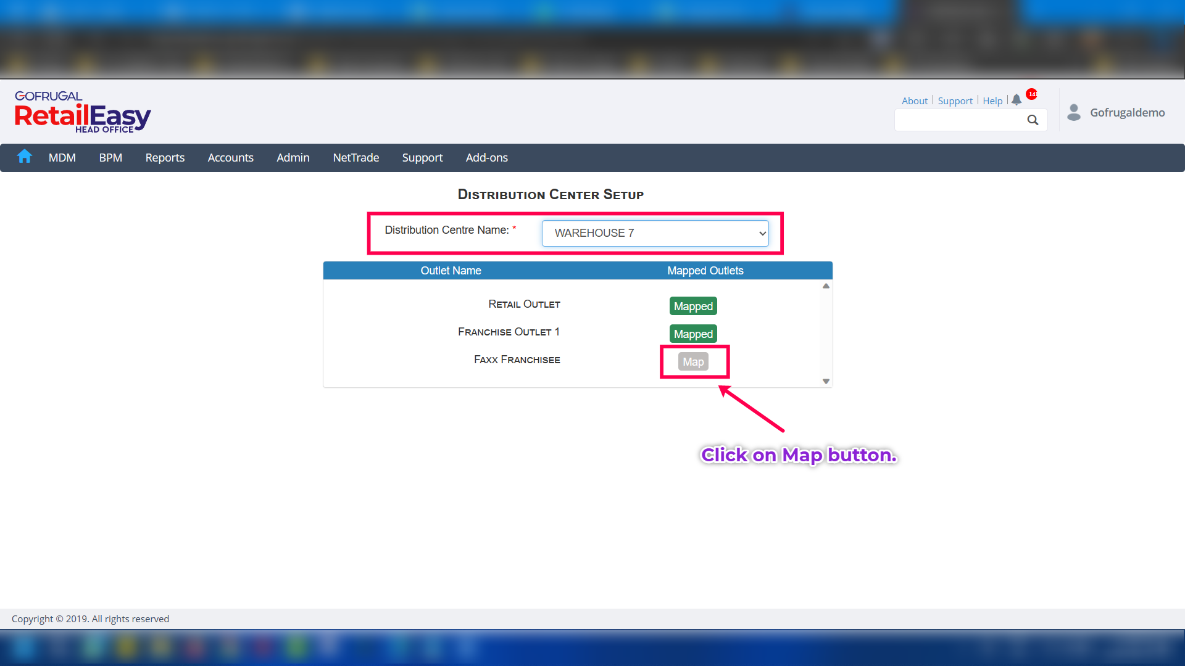
Task: Click the About link
Action: (x=914, y=101)
